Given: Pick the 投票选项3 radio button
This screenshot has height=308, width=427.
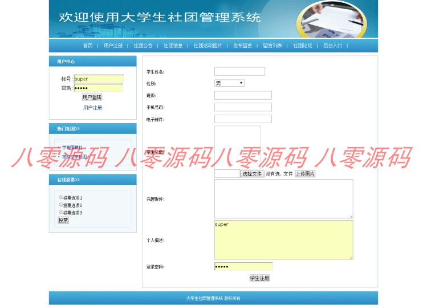Looking at the screenshot, I should click(61, 212).
